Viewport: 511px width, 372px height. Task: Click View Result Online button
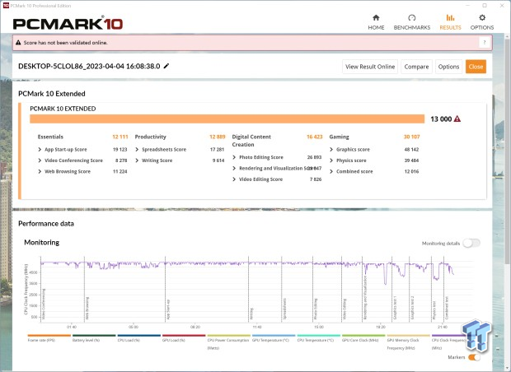370,67
